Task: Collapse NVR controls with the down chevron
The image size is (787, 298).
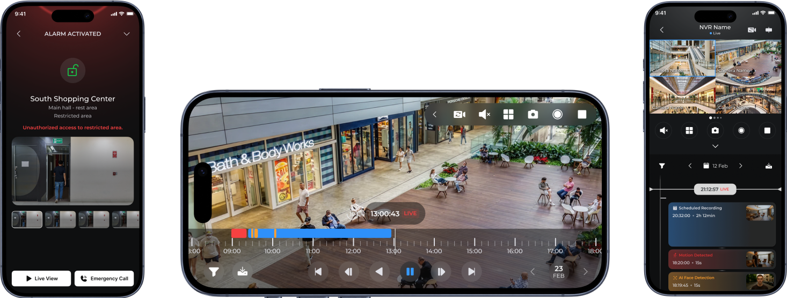Action: pos(715,146)
